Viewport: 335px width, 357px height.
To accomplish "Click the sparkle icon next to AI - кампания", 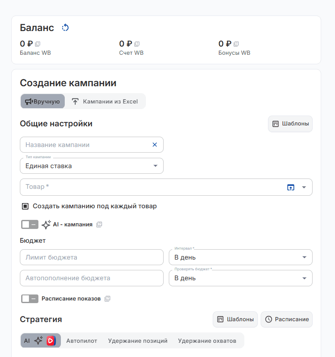I will (x=46, y=225).
